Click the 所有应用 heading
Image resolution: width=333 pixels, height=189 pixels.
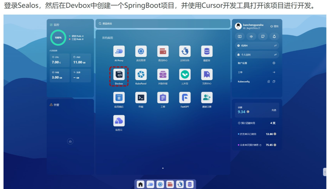(108, 38)
